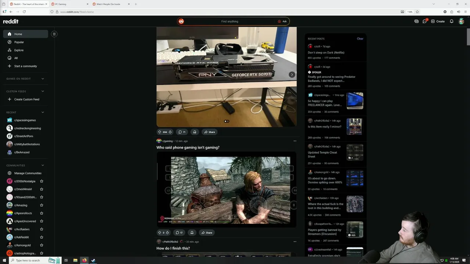Open comments on the 71-comment post
The width and height of the screenshot is (470, 264).
point(182,132)
